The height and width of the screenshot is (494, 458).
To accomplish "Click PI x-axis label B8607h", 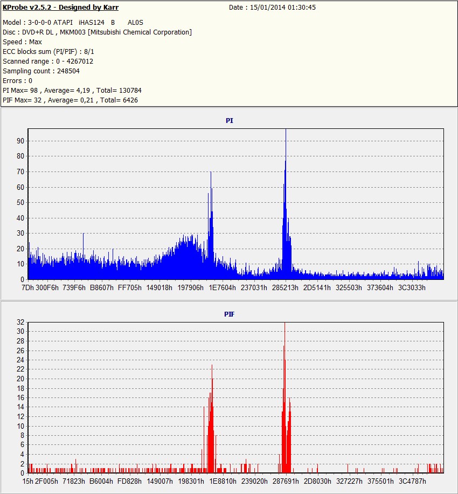I will point(102,287).
